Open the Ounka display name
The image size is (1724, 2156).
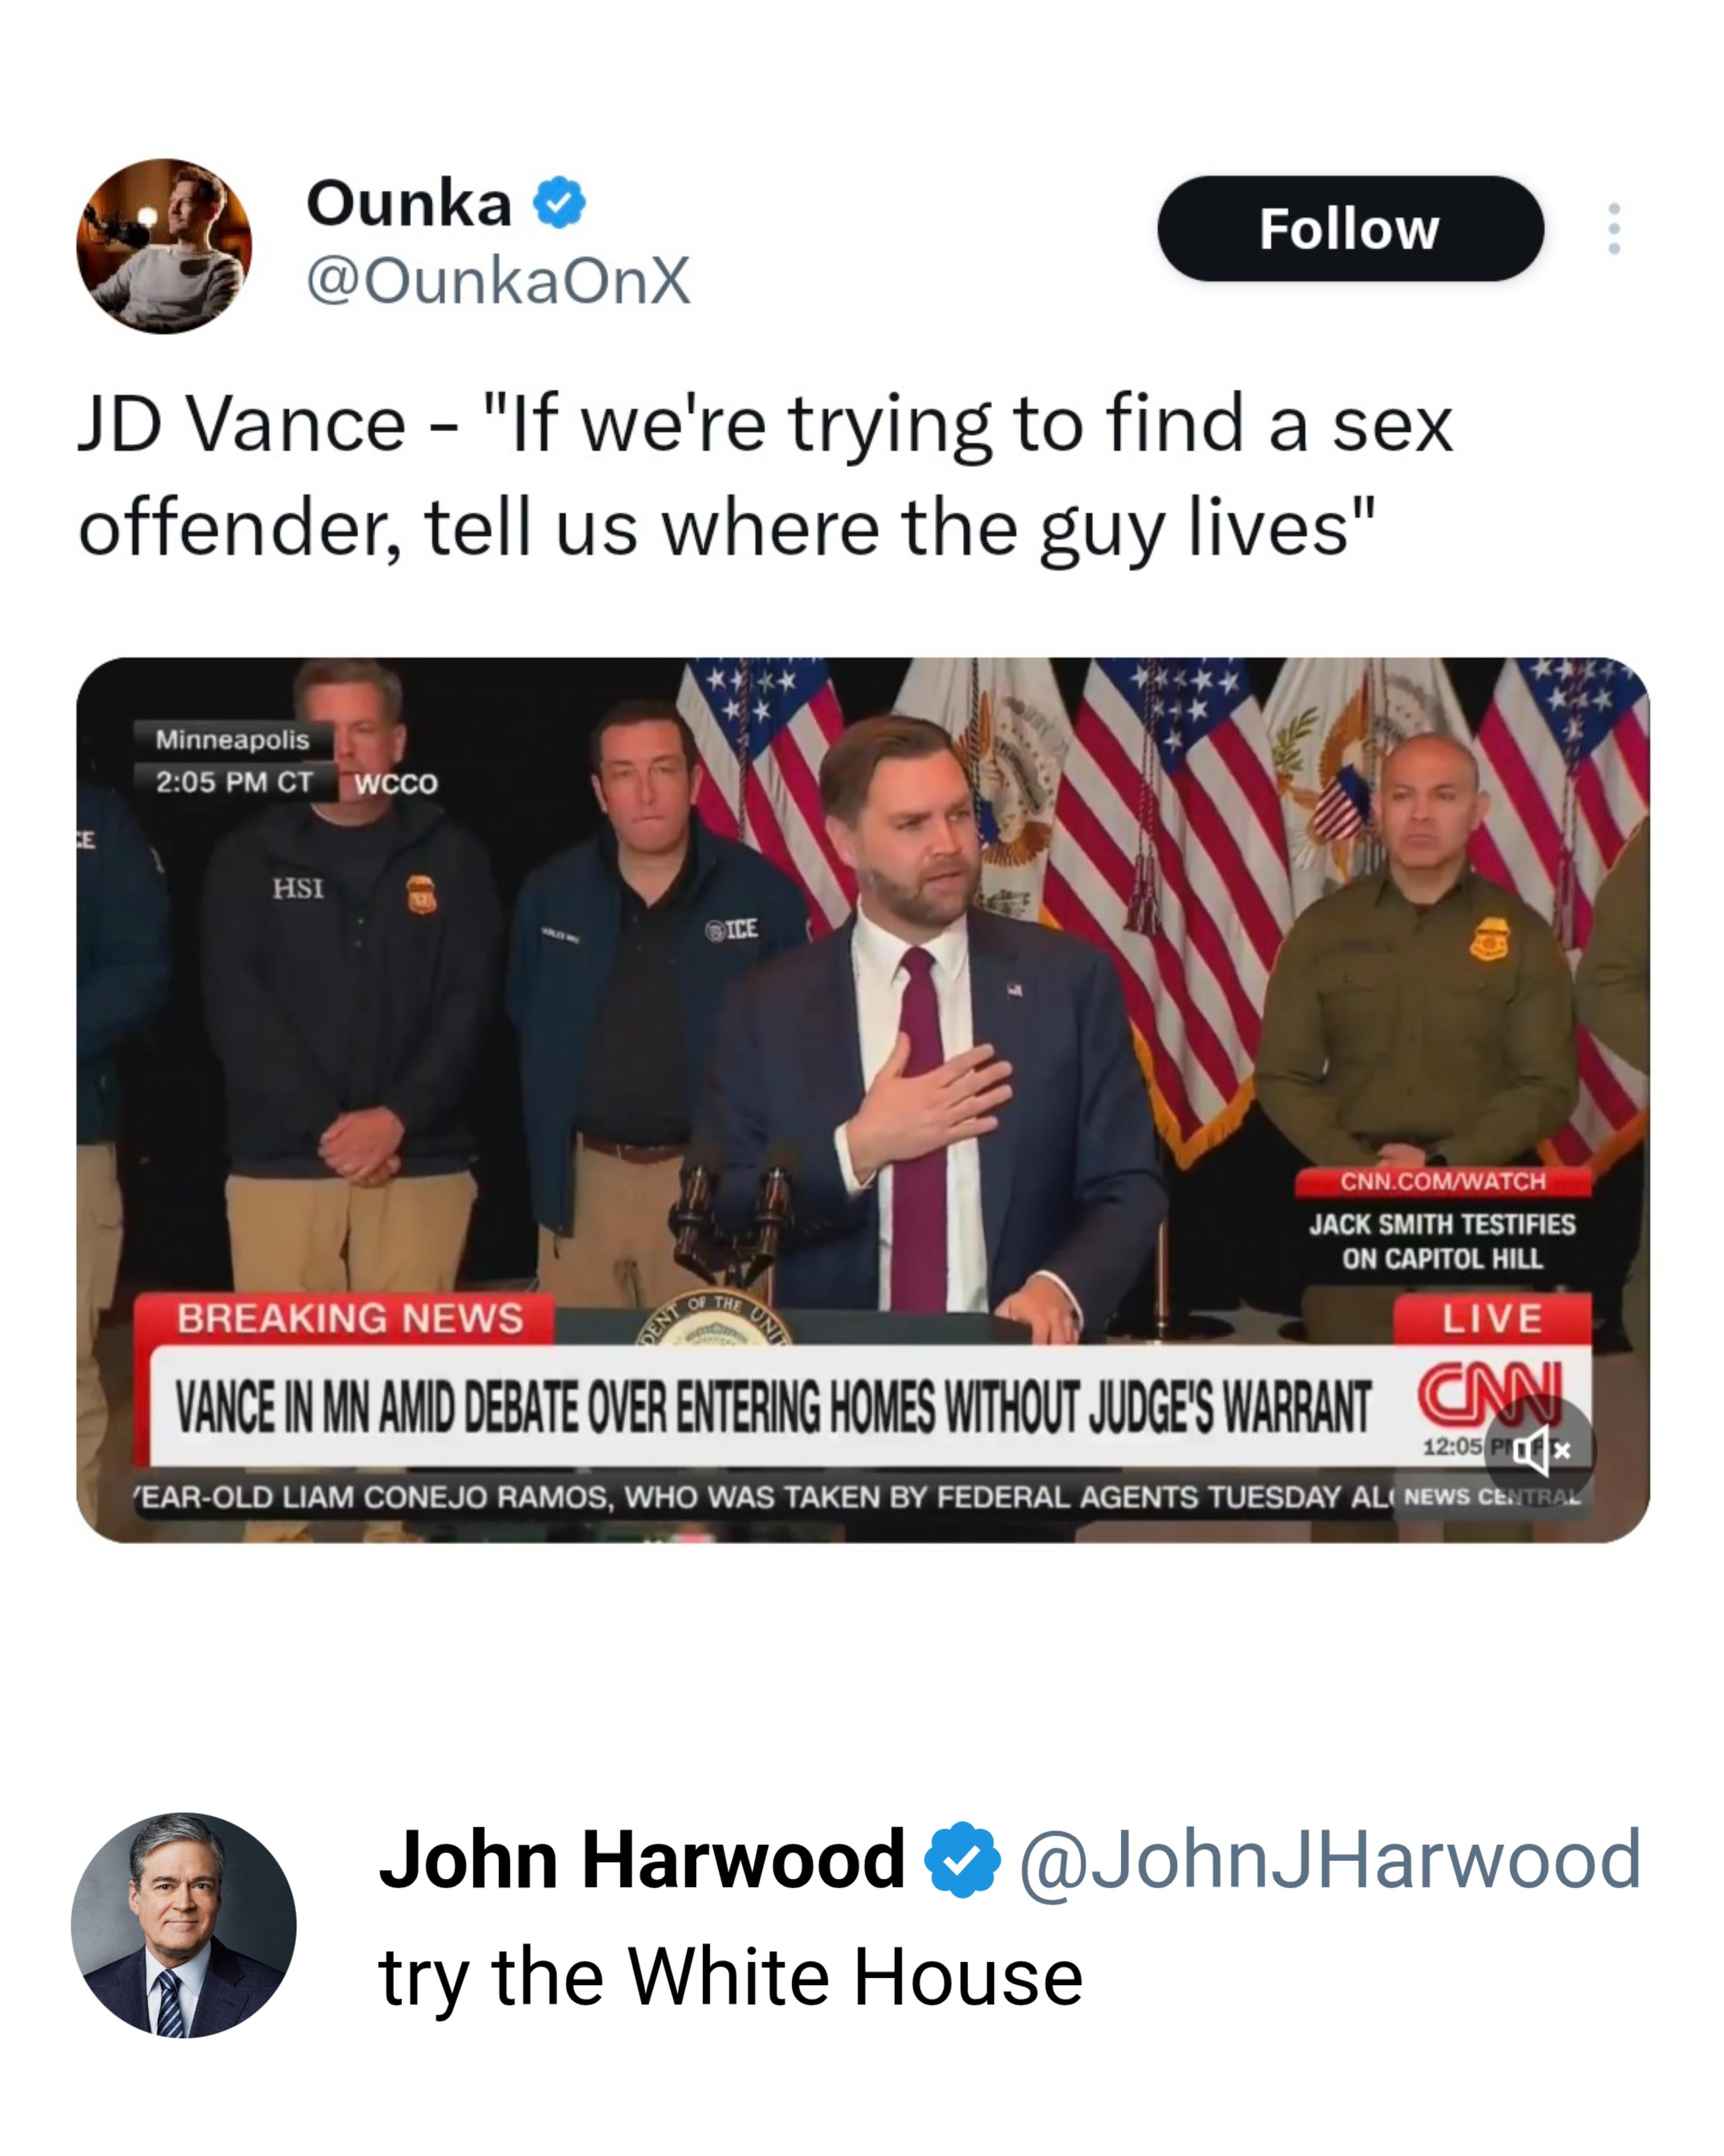[x=409, y=203]
